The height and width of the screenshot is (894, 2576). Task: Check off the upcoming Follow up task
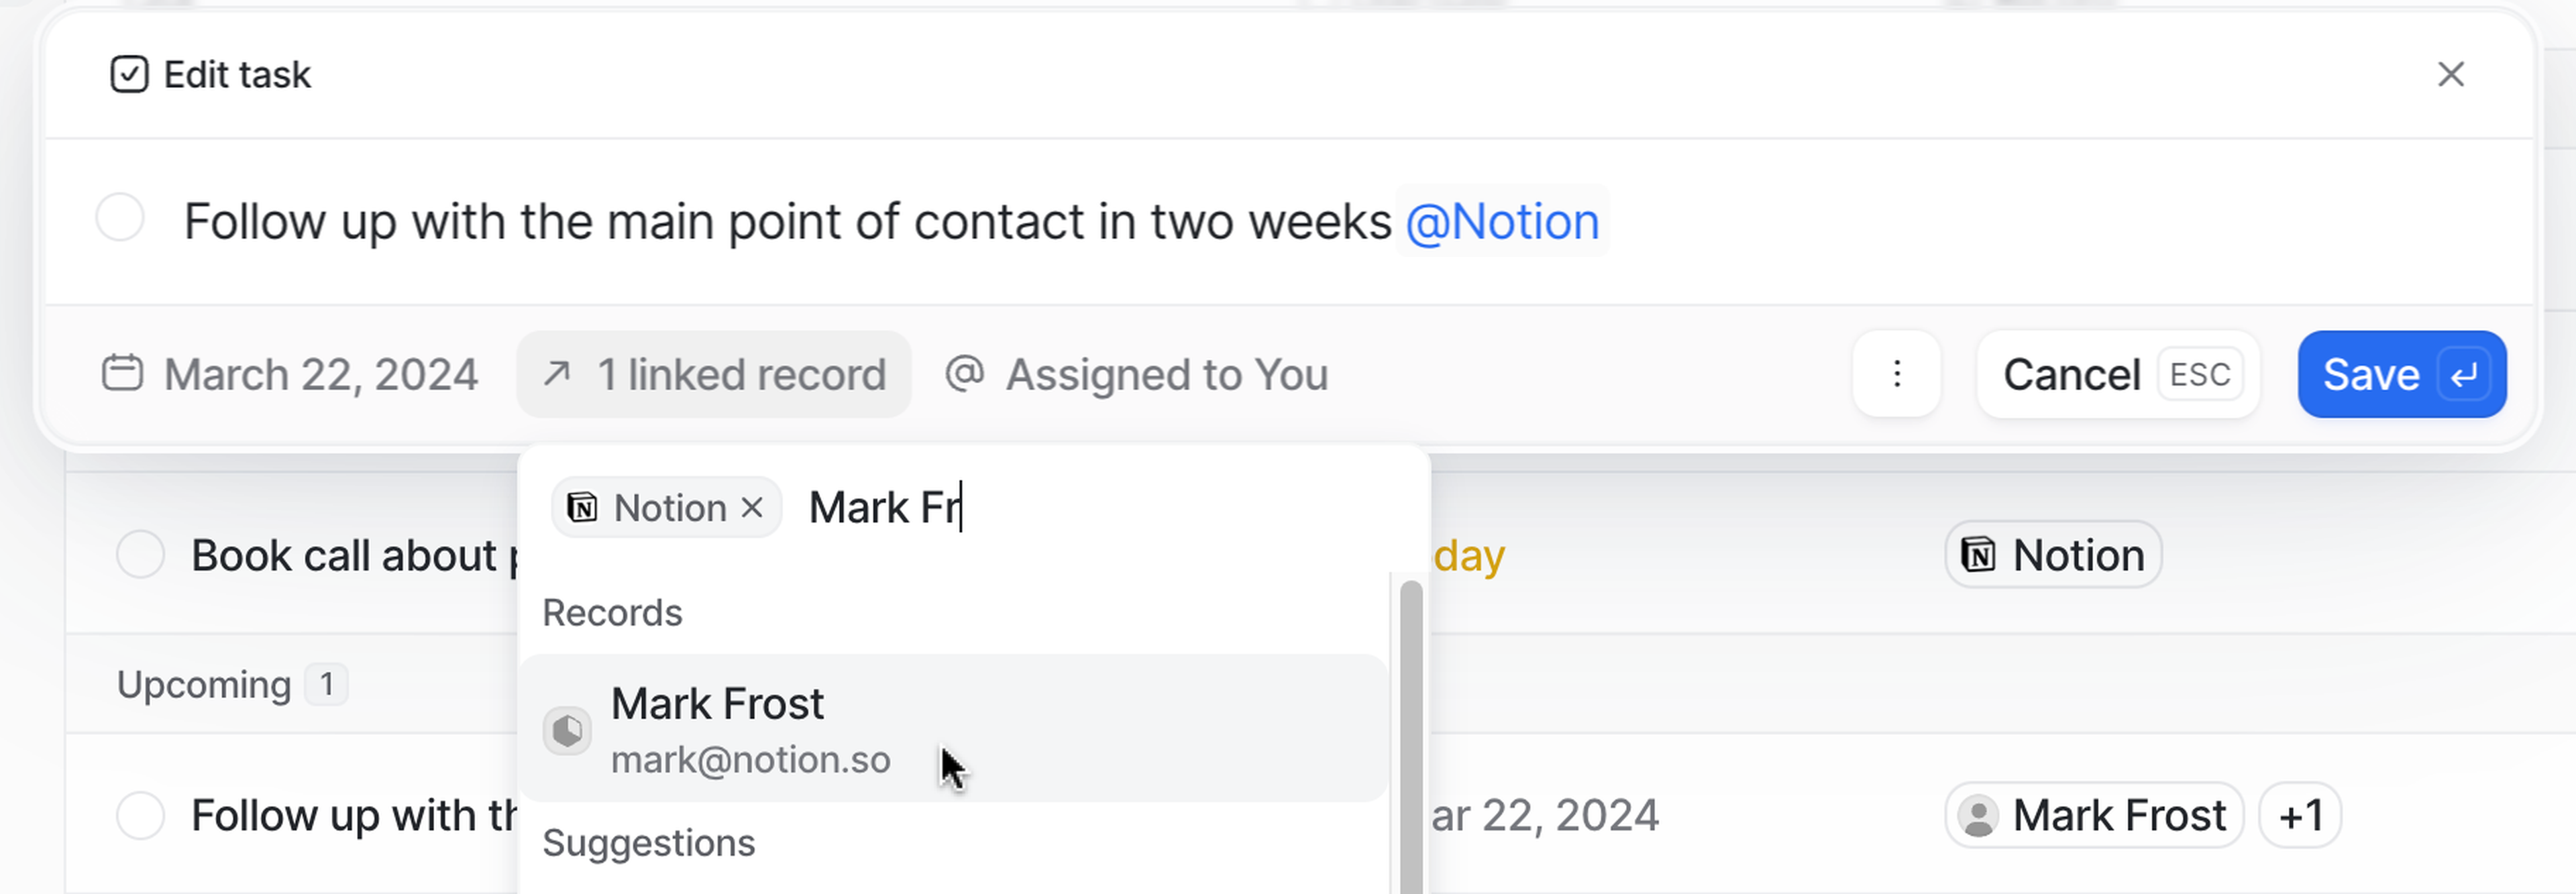tap(141, 816)
